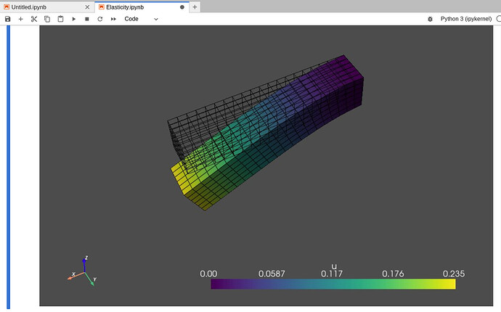
Task: Save the notebook with the floppy icon
Action: pos(8,19)
